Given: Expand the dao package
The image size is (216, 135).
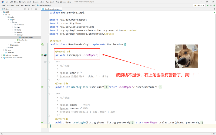Looking at the screenshot, I should [13, 27].
